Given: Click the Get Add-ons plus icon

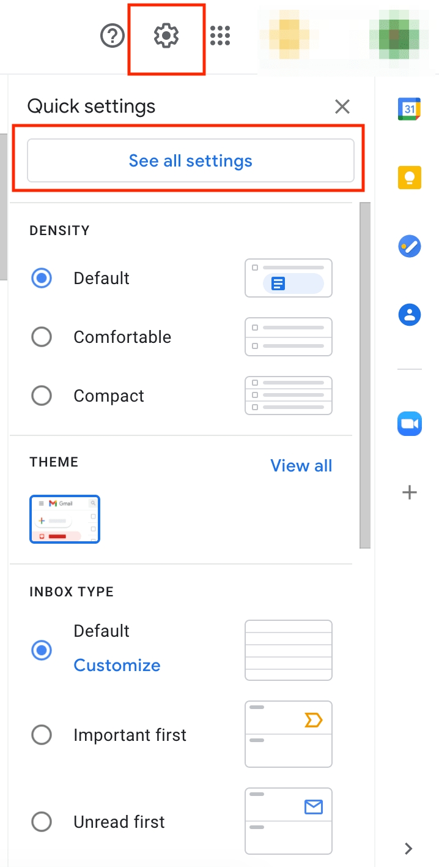Looking at the screenshot, I should tap(410, 492).
